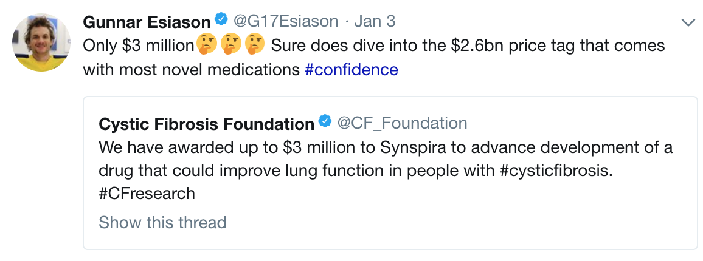Image resolution: width=703 pixels, height=261 pixels.
Task: Open the #confidence hashtag
Action: click(x=351, y=70)
